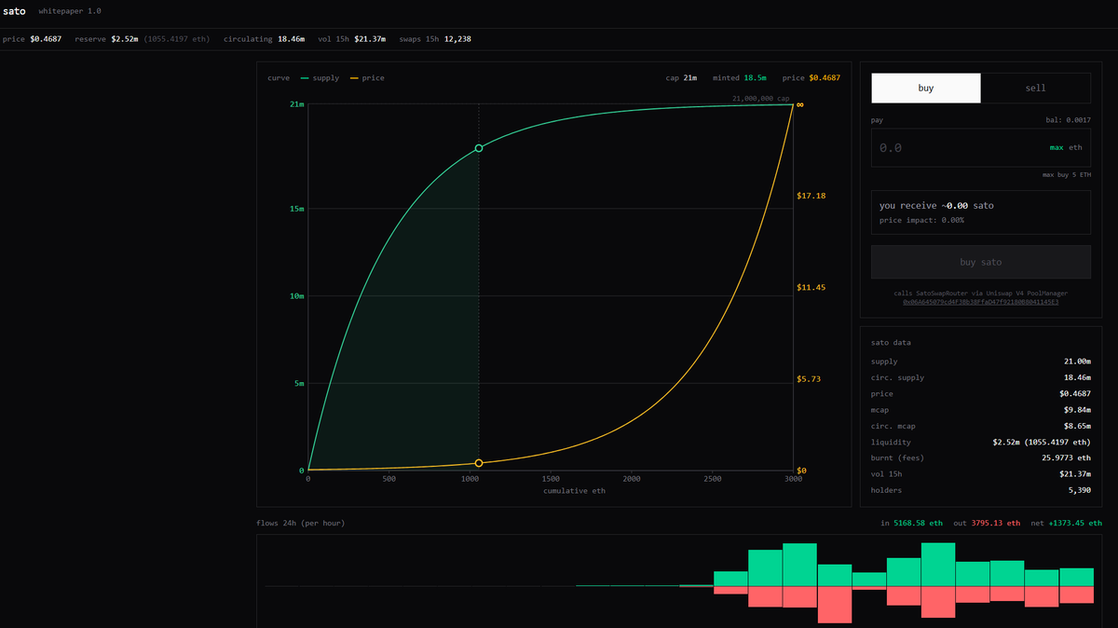1118x628 pixels.
Task: Click the 21,000,000 cap label
Action: (x=761, y=98)
